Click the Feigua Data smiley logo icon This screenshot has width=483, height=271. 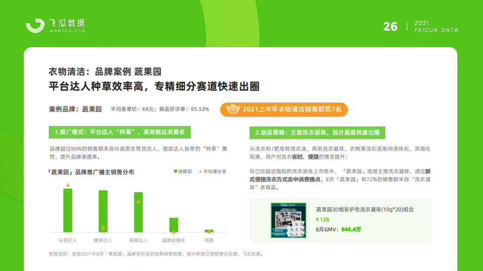coord(36,26)
